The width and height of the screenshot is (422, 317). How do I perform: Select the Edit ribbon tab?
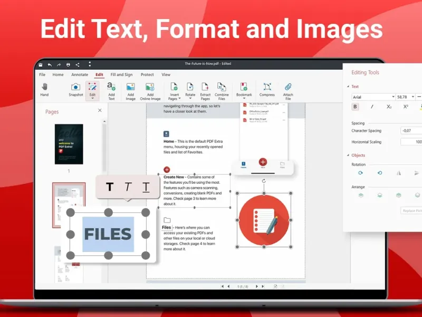[99, 74]
